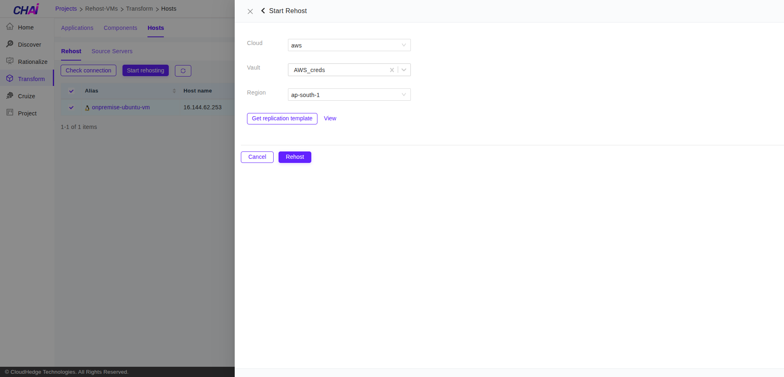Open Project in sidebar
The image size is (784, 377).
pyautogui.click(x=27, y=113)
